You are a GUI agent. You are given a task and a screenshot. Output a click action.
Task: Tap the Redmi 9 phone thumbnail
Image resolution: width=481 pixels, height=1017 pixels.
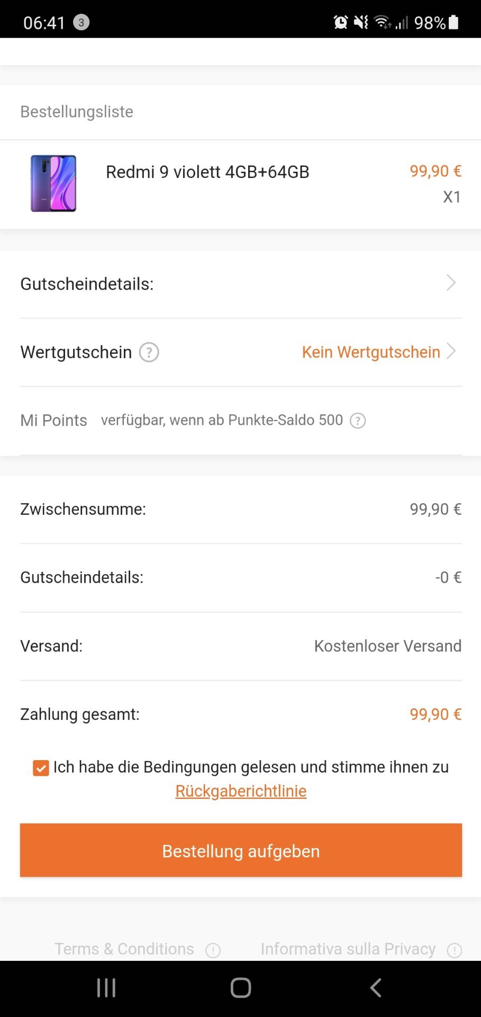click(x=53, y=183)
